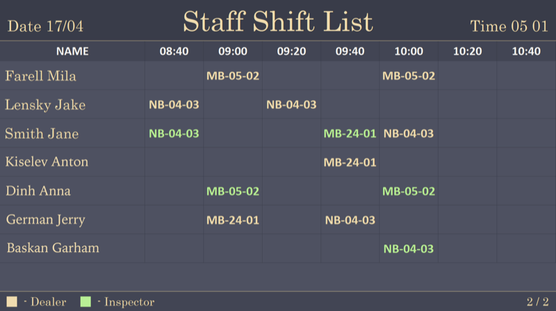Select the 08:40 time column header
The width and height of the screenshot is (556, 311).
coord(174,51)
